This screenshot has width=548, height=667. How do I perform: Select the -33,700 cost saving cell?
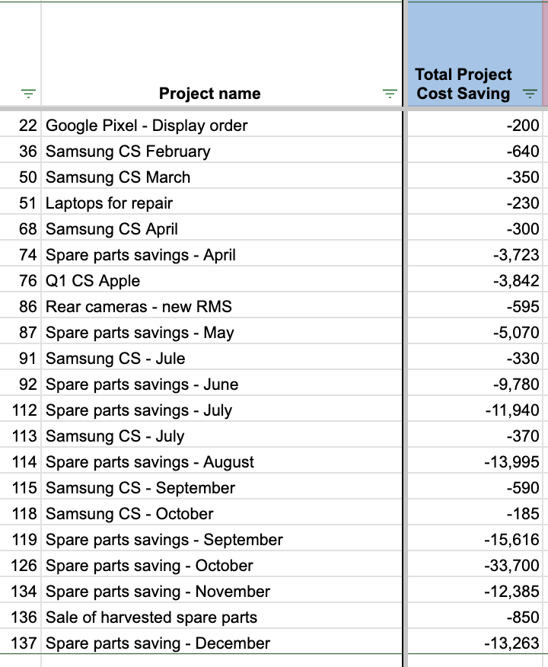475,566
